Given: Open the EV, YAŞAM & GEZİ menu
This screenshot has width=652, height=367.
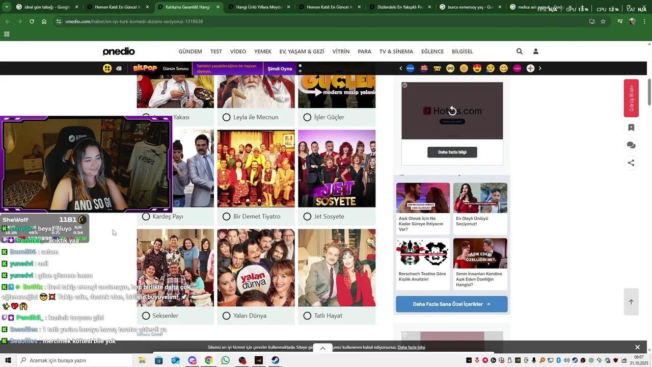Looking at the screenshot, I should point(302,51).
